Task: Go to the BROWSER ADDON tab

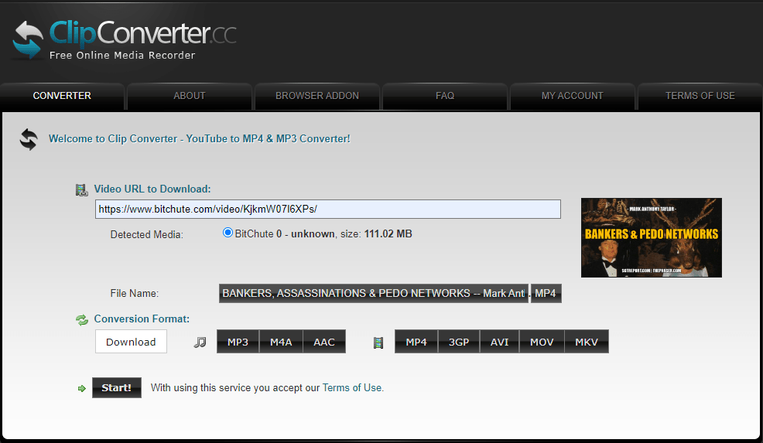Action: pos(317,96)
